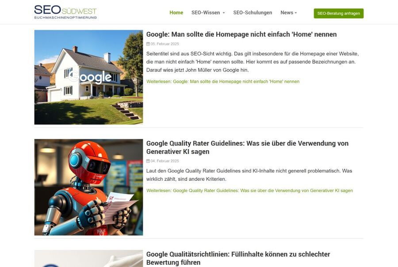Image resolution: width=398 pixels, height=267 pixels.
Task: Open SEO-Schulungen in navigation
Action: click(x=253, y=12)
